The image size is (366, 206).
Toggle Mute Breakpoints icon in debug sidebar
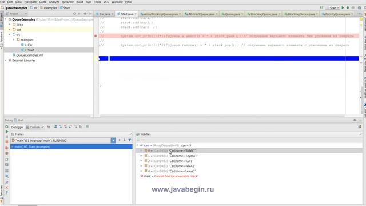tap(7, 153)
